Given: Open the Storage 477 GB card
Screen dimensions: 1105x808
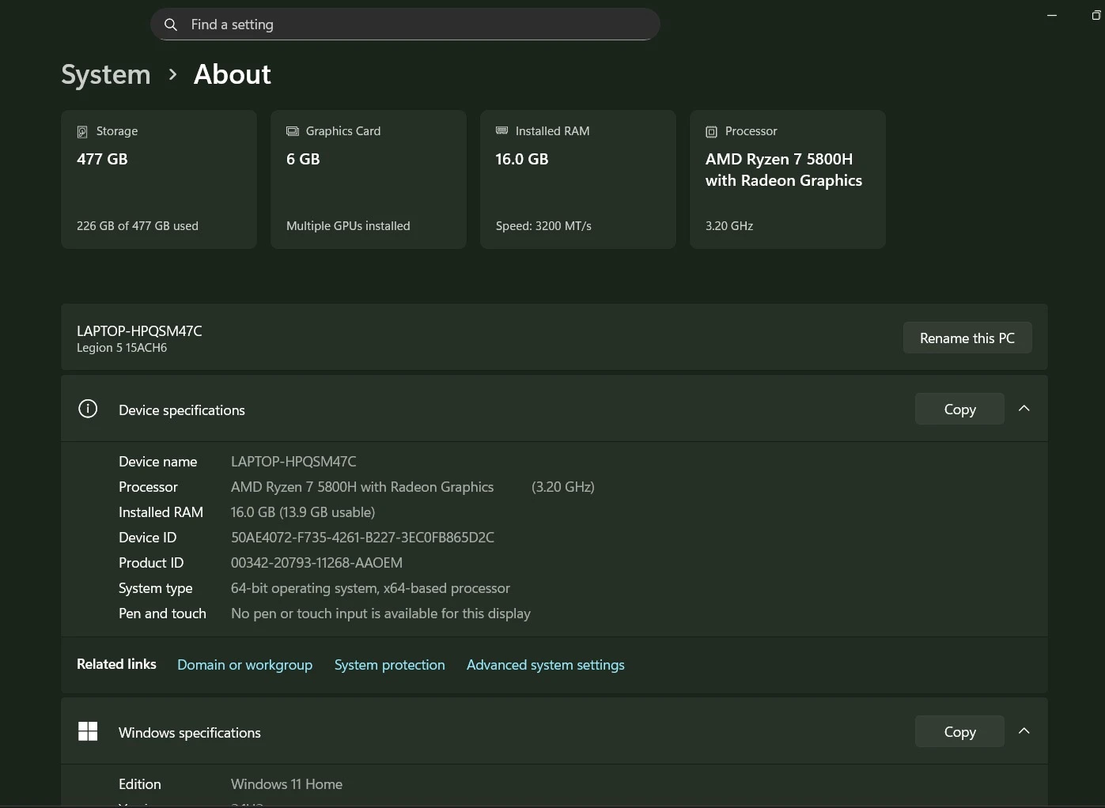Looking at the screenshot, I should pos(159,179).
